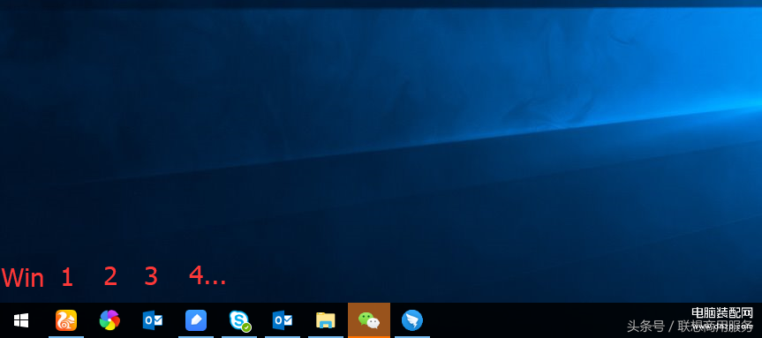The height and width of the screenshot is (338, 762).
Task: Open the blue pencil note app
Action: pyautogui.click(x=196, y=320)
